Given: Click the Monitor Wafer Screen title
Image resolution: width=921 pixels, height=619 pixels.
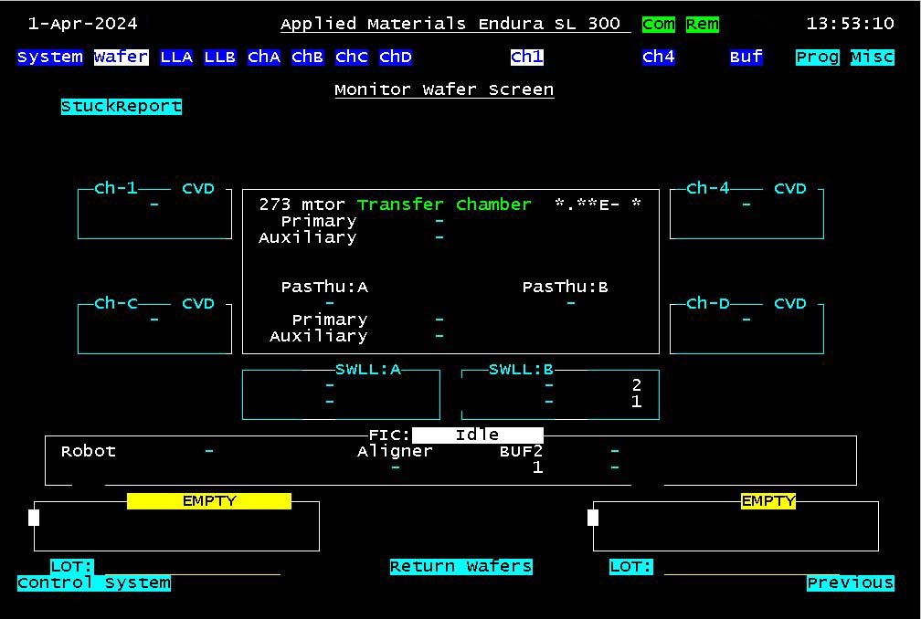Looking at the screenshot, I should click(444, 89).
